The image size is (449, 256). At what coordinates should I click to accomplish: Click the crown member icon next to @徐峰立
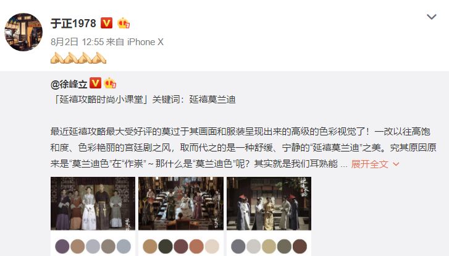(110, 83)
